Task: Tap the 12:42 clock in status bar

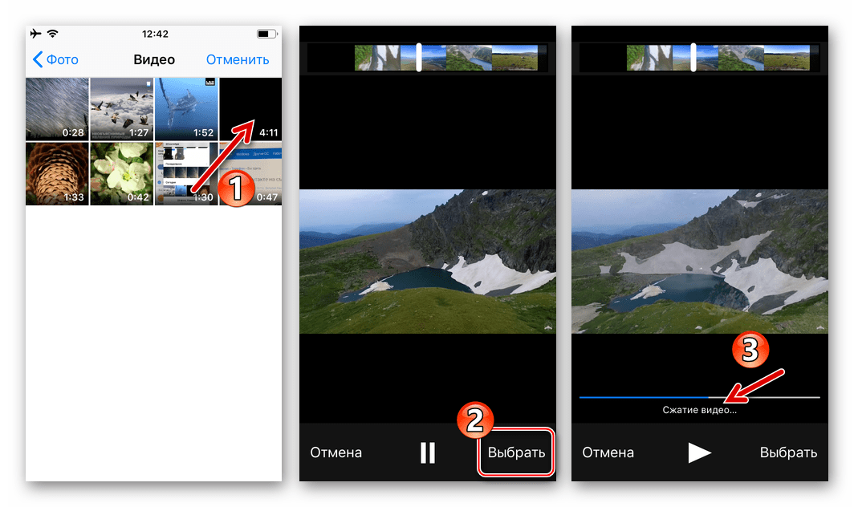Action: coord(155,34)
